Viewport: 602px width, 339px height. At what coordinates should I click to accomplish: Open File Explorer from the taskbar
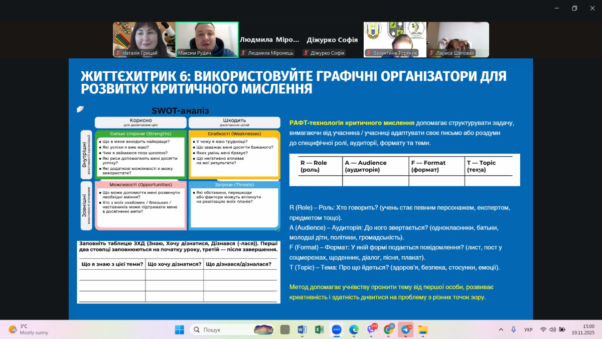(x=423, y=329)
